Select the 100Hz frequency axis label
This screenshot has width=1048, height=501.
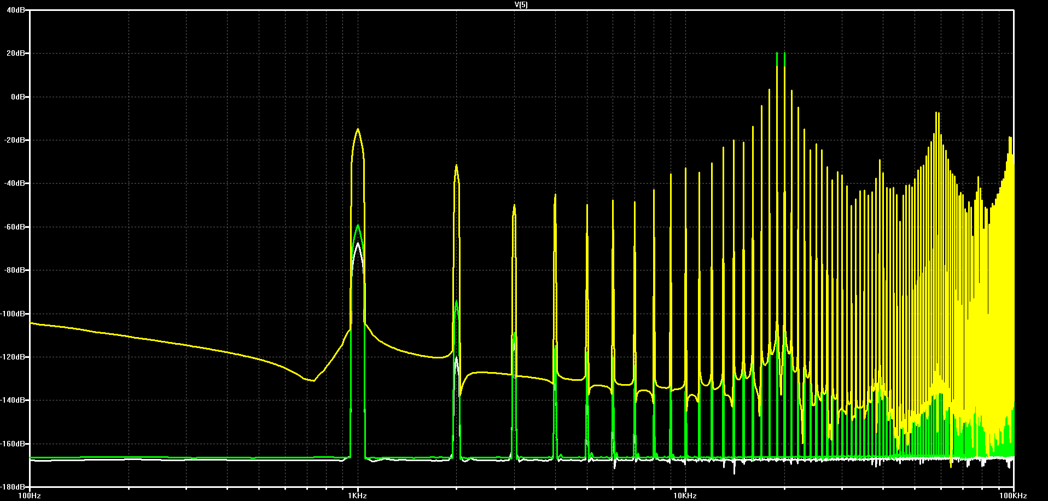point(30,496)
